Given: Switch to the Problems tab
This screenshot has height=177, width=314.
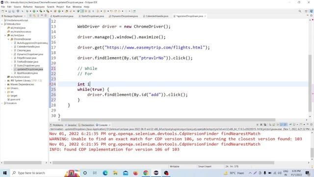Looking at the screenshot, I should [57, 125].
